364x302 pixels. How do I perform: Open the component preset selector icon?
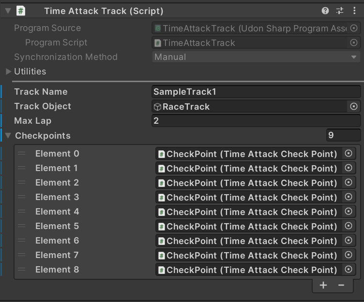coord(340,11)
